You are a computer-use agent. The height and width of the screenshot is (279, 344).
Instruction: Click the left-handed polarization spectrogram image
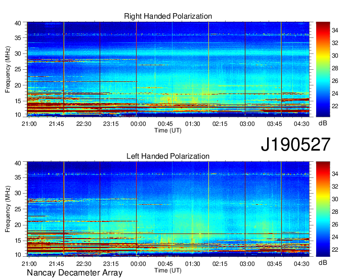click(168, 209)
